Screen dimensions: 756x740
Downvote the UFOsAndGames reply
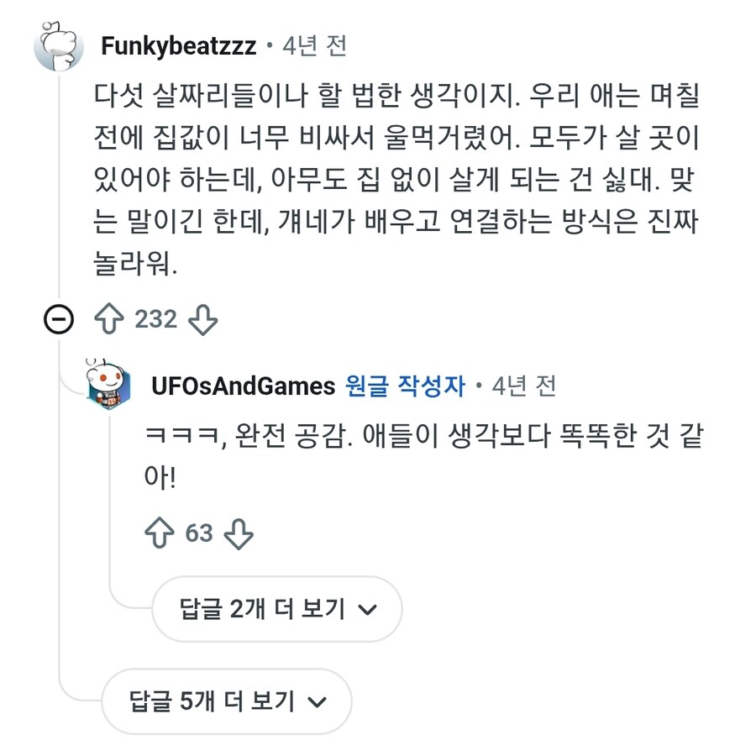(239, 533)
